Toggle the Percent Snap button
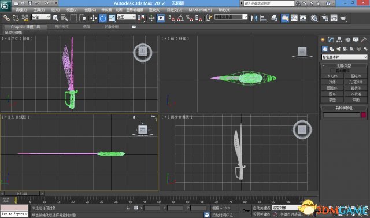The width and height of the screenshot is (370, 218). pos(190,18)
